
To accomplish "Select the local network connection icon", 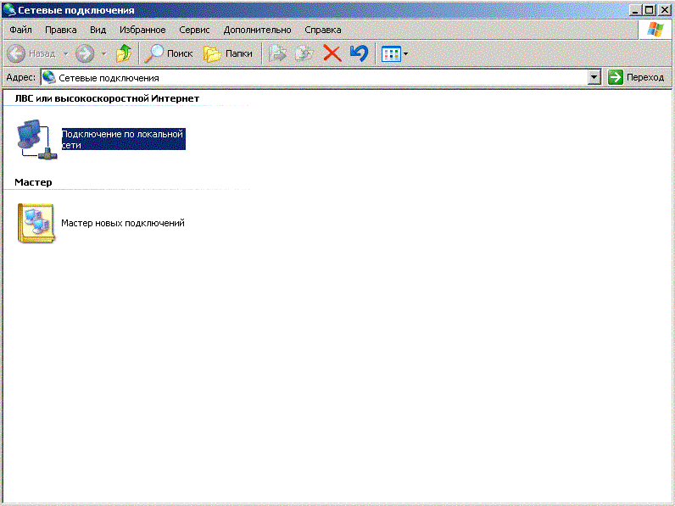I will point(36,139).
